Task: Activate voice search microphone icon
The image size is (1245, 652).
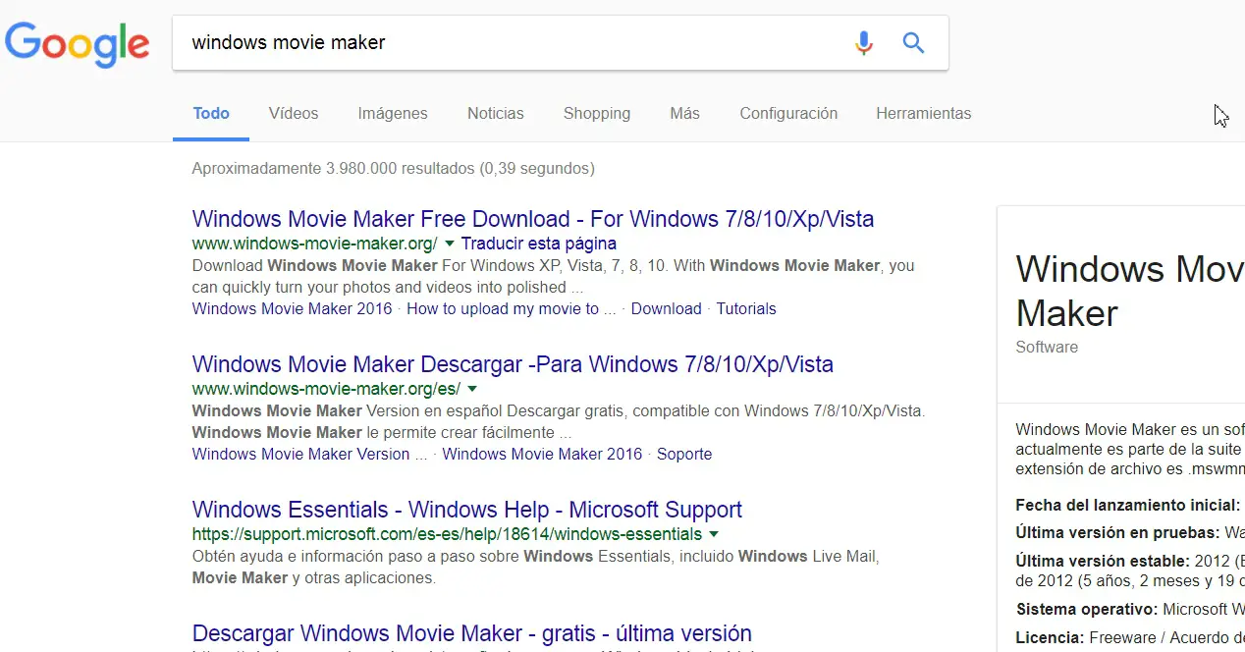Action: point(863,42)
